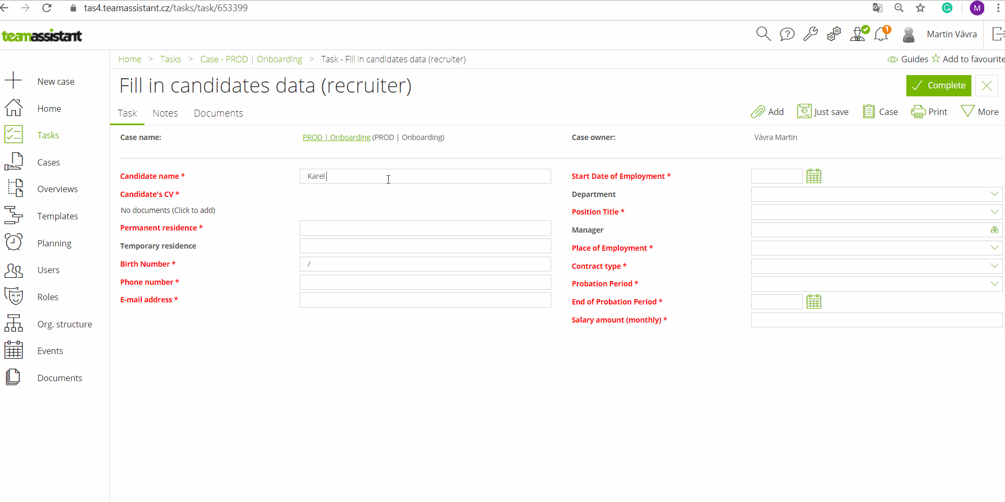Focus the E-mail address input field
The height and width of the screenshot is (502, 1005).
pyautogui.click(x=425, y=300)
